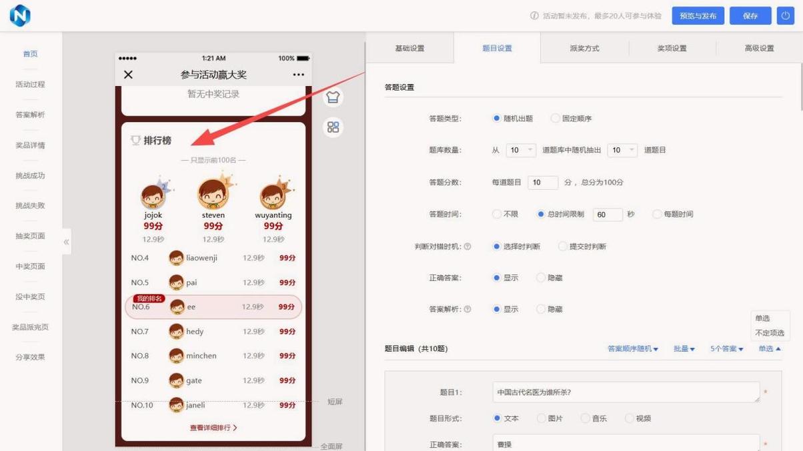Open 答案解析 in the left sidebar
803x451 pixels.
click(x=31, y=115)
